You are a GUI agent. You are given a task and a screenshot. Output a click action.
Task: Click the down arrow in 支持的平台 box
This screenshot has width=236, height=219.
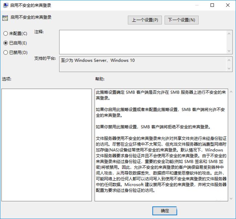coord(229,69)
